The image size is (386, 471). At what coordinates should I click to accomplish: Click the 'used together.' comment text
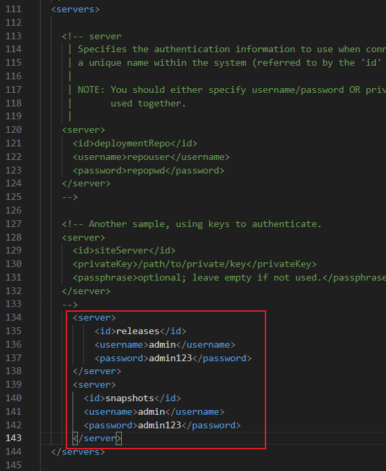click(148, 103)
